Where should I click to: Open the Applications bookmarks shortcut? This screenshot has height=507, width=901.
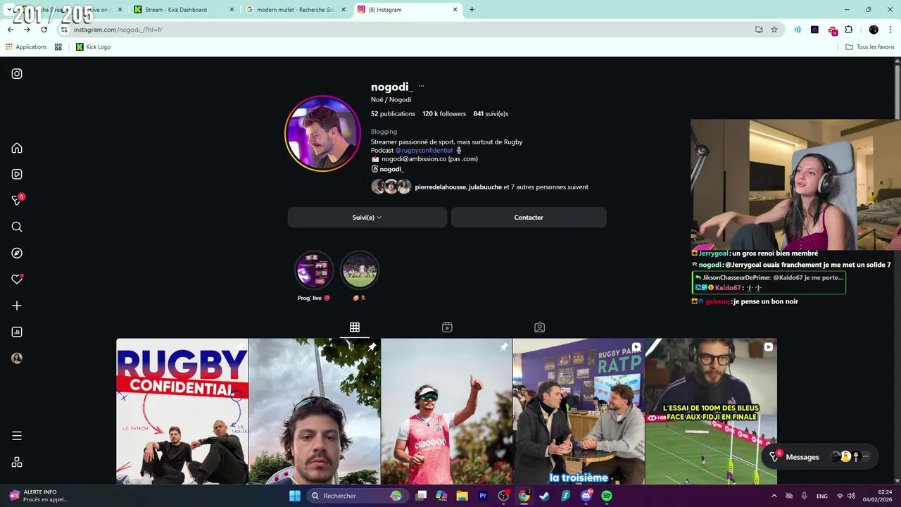[x=26, y=46]
